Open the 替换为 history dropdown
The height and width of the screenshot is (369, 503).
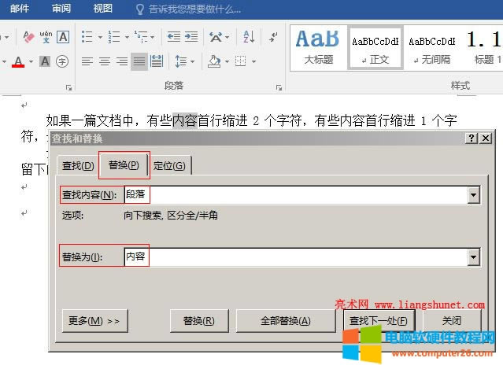[474, 256]
